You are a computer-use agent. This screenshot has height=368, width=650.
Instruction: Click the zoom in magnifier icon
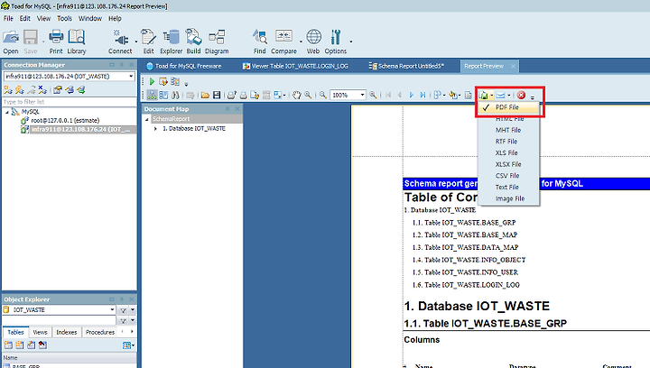pyautogui.click(x=373, y=96)
